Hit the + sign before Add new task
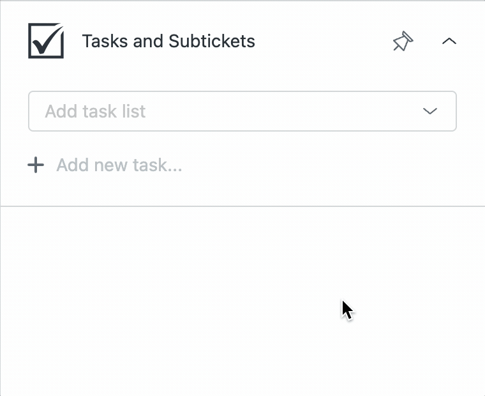 pos(36,165)
